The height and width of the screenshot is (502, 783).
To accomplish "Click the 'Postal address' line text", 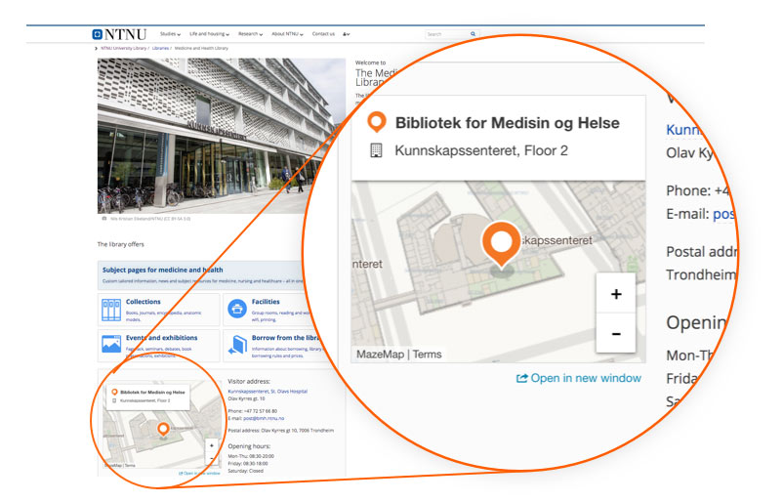I will (280, 430).
